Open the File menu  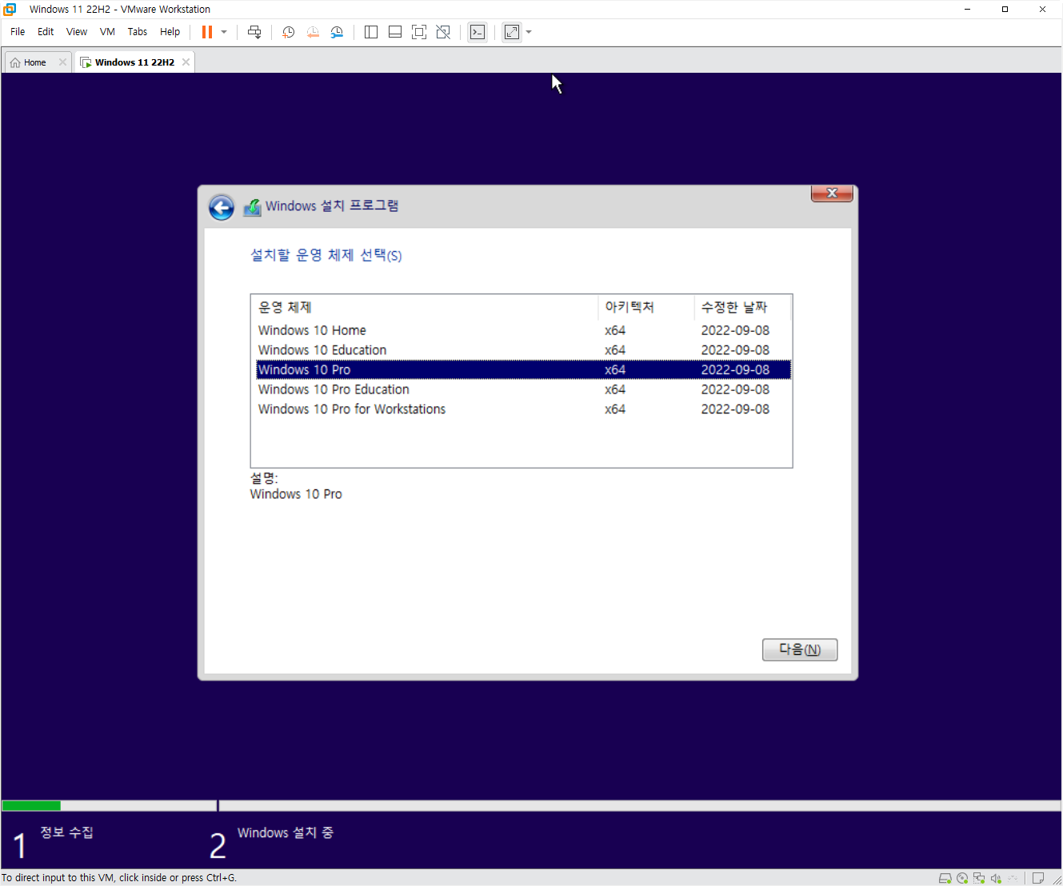[x=18, y=32]
